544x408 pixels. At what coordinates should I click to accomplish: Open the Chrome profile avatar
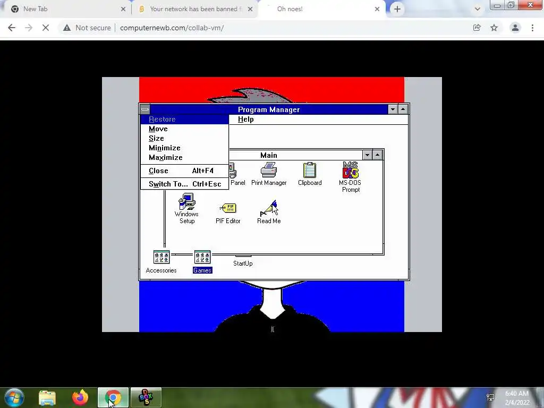point(515,28)
